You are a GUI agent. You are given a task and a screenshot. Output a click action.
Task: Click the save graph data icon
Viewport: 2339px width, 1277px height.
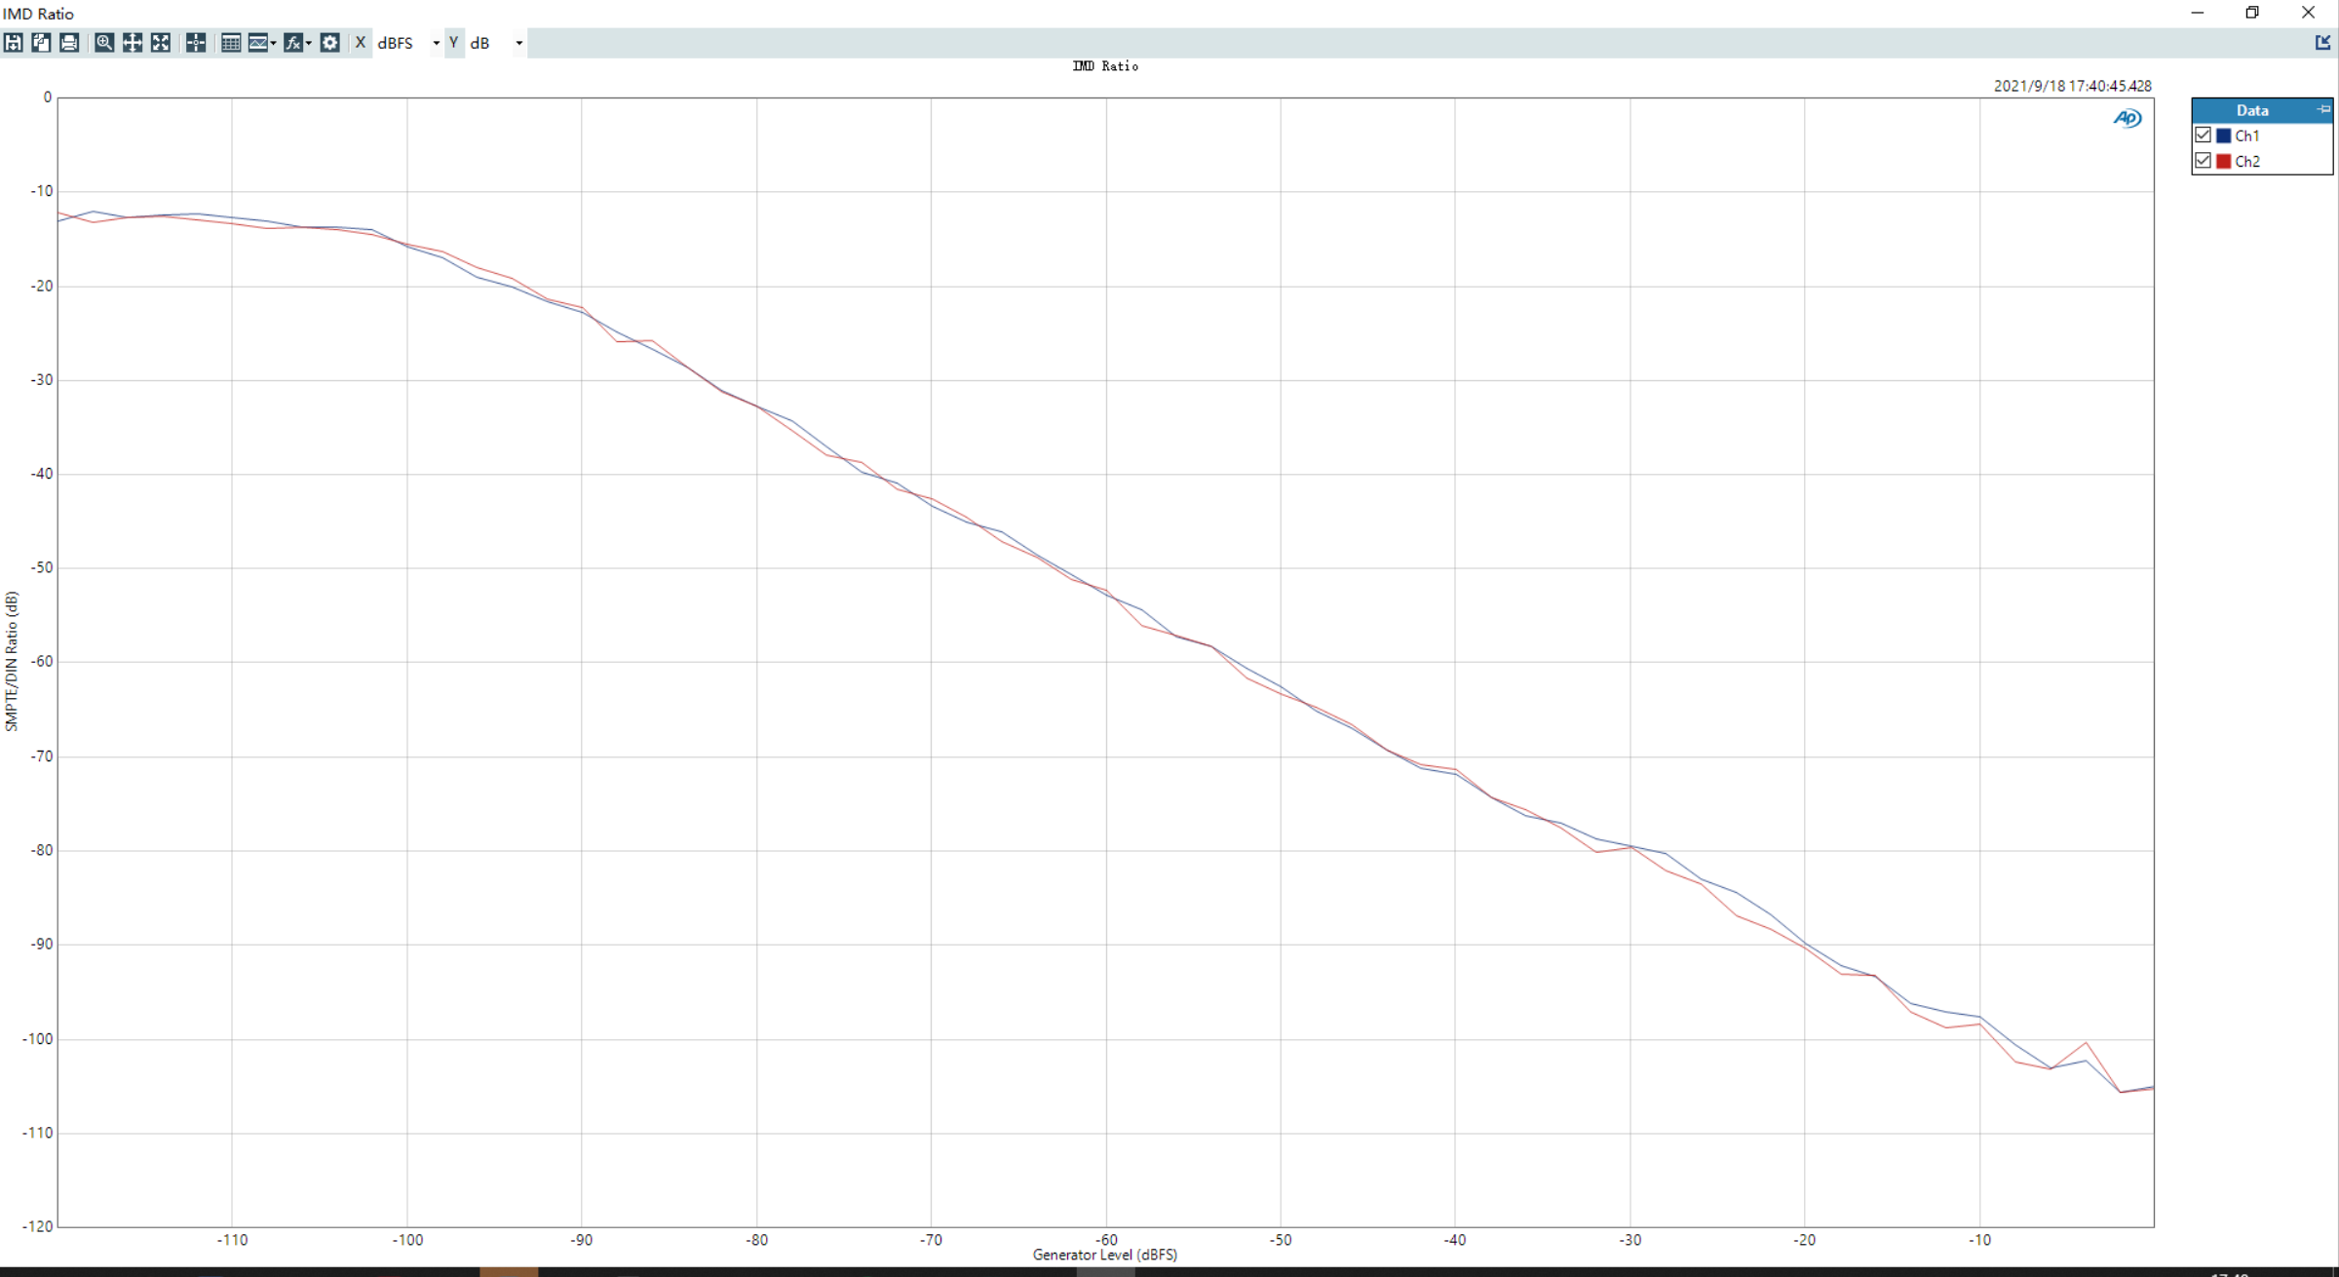14,43
